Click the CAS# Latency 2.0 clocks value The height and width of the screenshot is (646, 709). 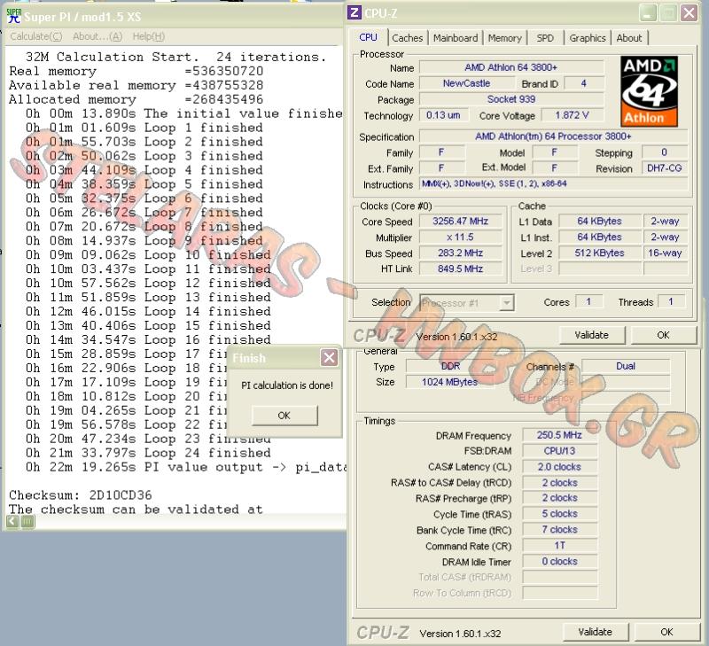(x=559, y=467)
